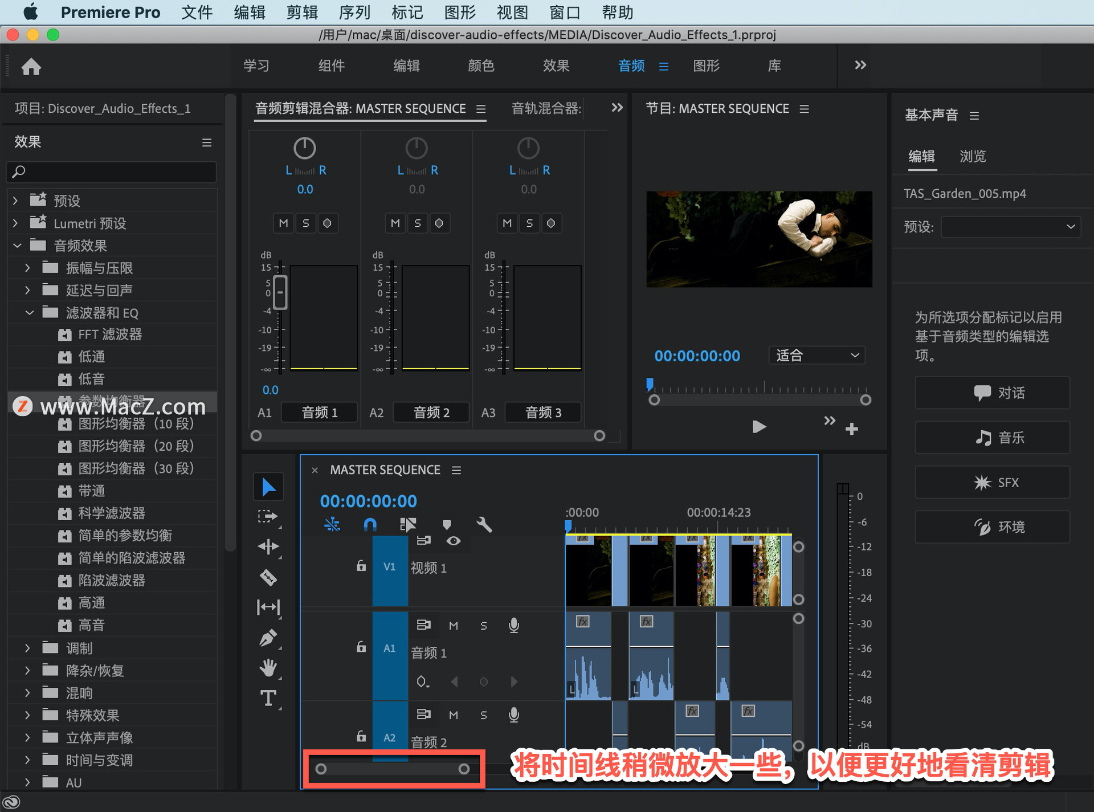Click the fx badge on first A1 clip
Screen dimensions: 1094x812
pyautogui.click(x=582, y=622)
